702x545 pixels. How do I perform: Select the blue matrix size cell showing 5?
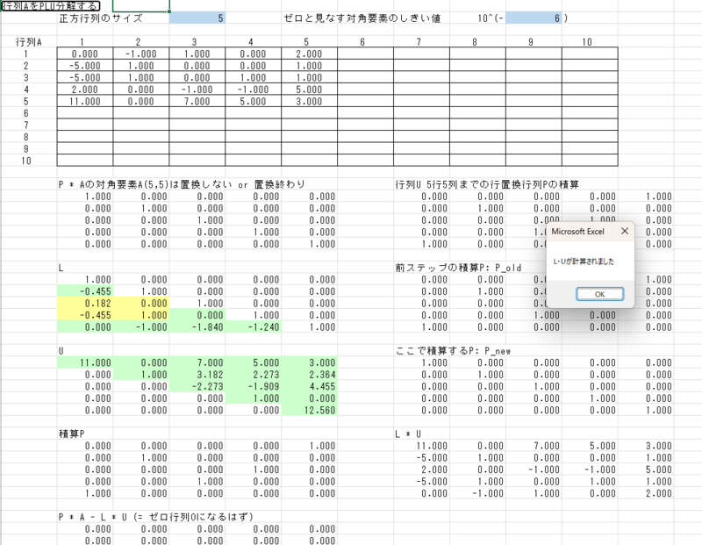coord(197,18)
